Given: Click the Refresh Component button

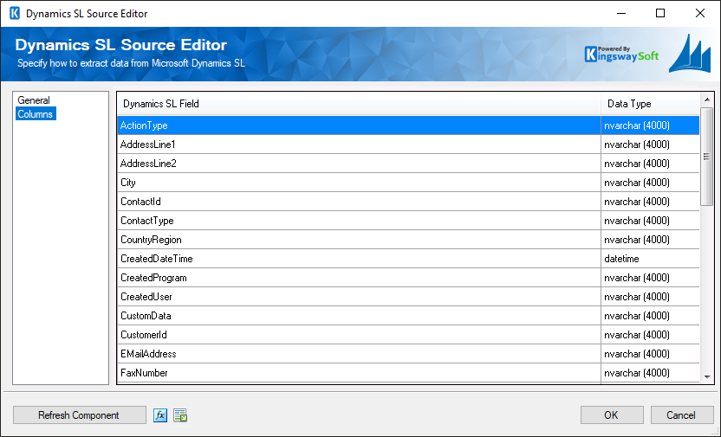Looking at the screenshot, I should pos(79,415).
